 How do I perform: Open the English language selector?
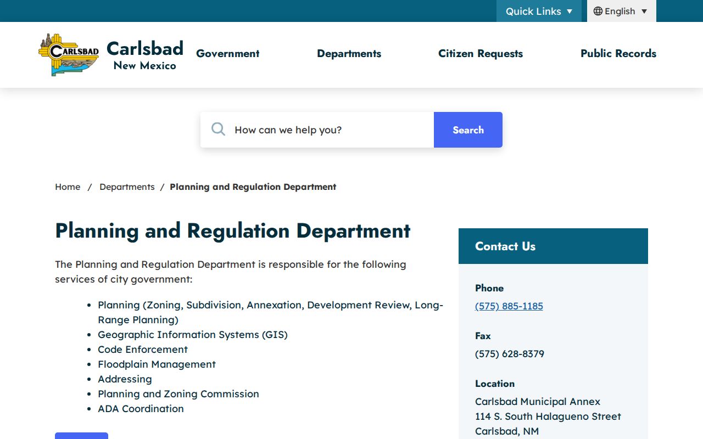pos(622,11)
